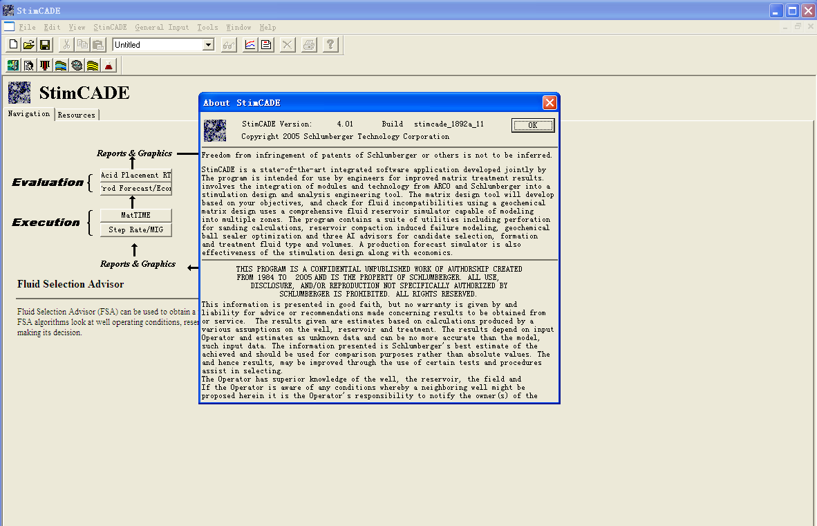Click the version number 4.01

[345, 124]
